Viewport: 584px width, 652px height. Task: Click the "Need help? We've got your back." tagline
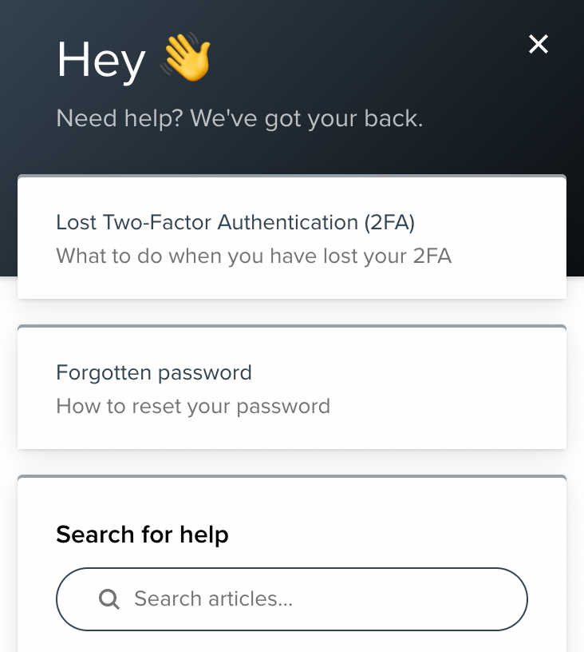tap(239, 118)
